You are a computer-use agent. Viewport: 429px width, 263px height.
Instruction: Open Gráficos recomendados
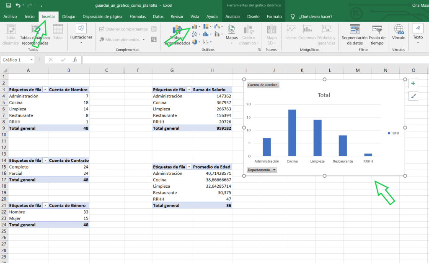[x=177, y=35]
